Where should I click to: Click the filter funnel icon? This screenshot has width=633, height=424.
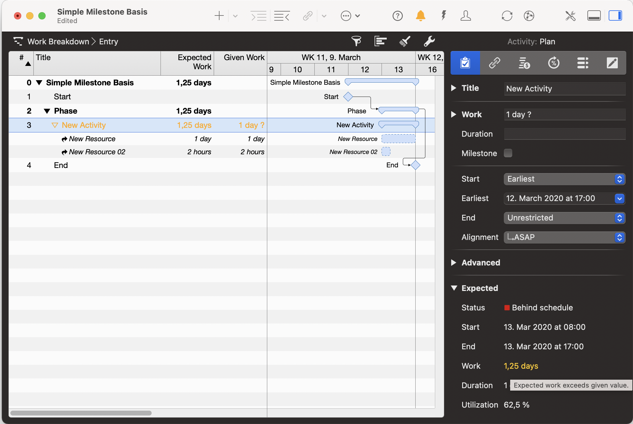(x=356, y=41)
